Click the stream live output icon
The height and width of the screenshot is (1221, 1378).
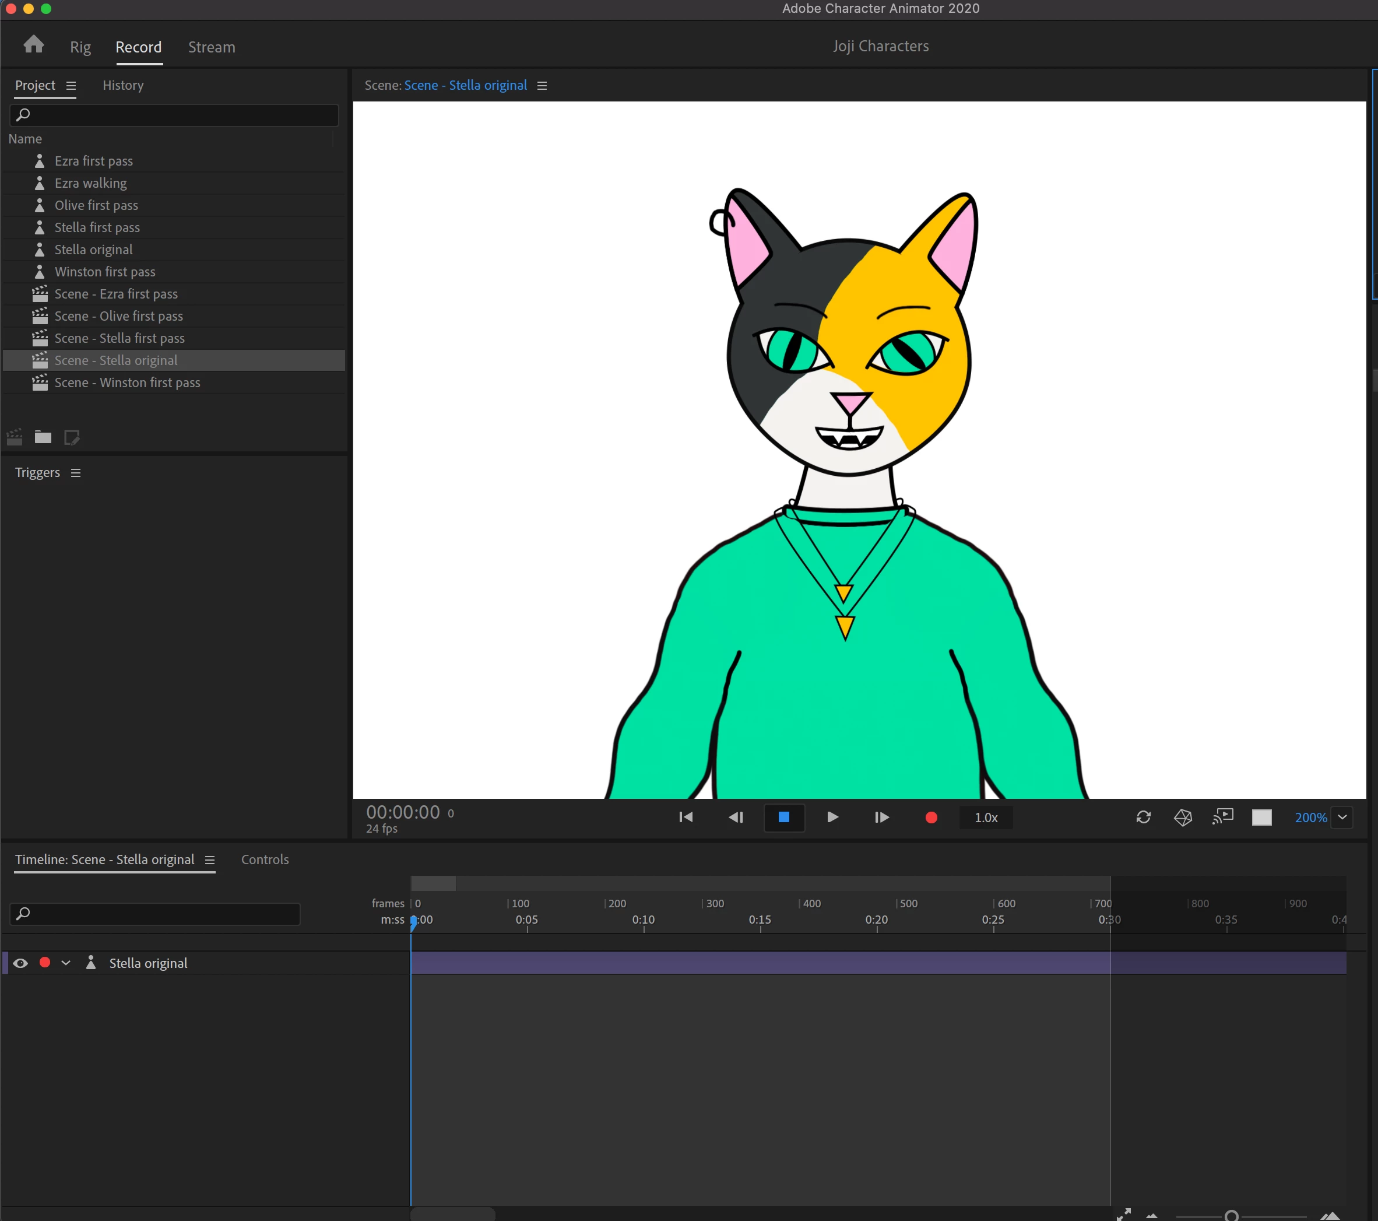(x=1222, y=817)
